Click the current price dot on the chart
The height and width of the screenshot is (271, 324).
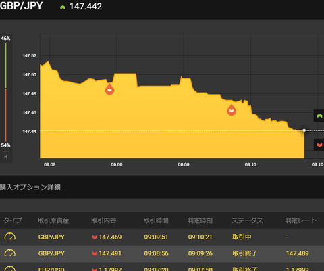pyautogui.click(x=304, y=130)
